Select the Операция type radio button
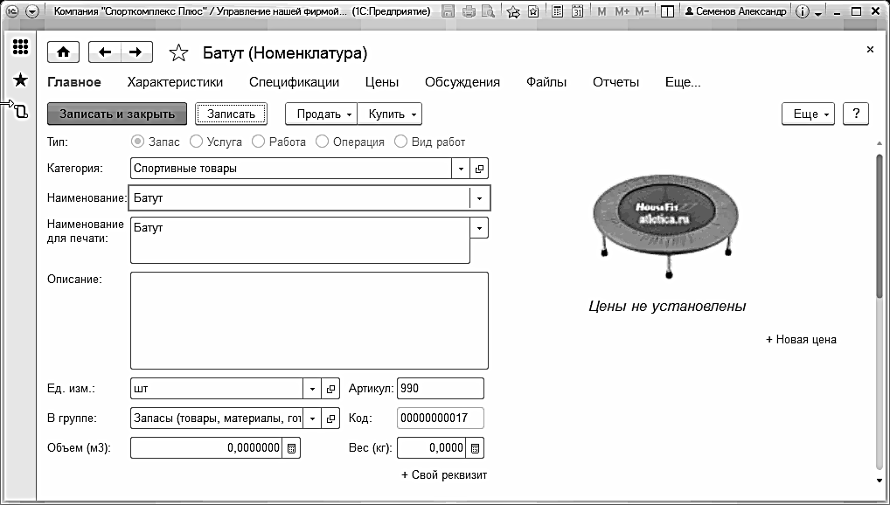The height and width of the screenshot is (505, 890). pos(322,142)
